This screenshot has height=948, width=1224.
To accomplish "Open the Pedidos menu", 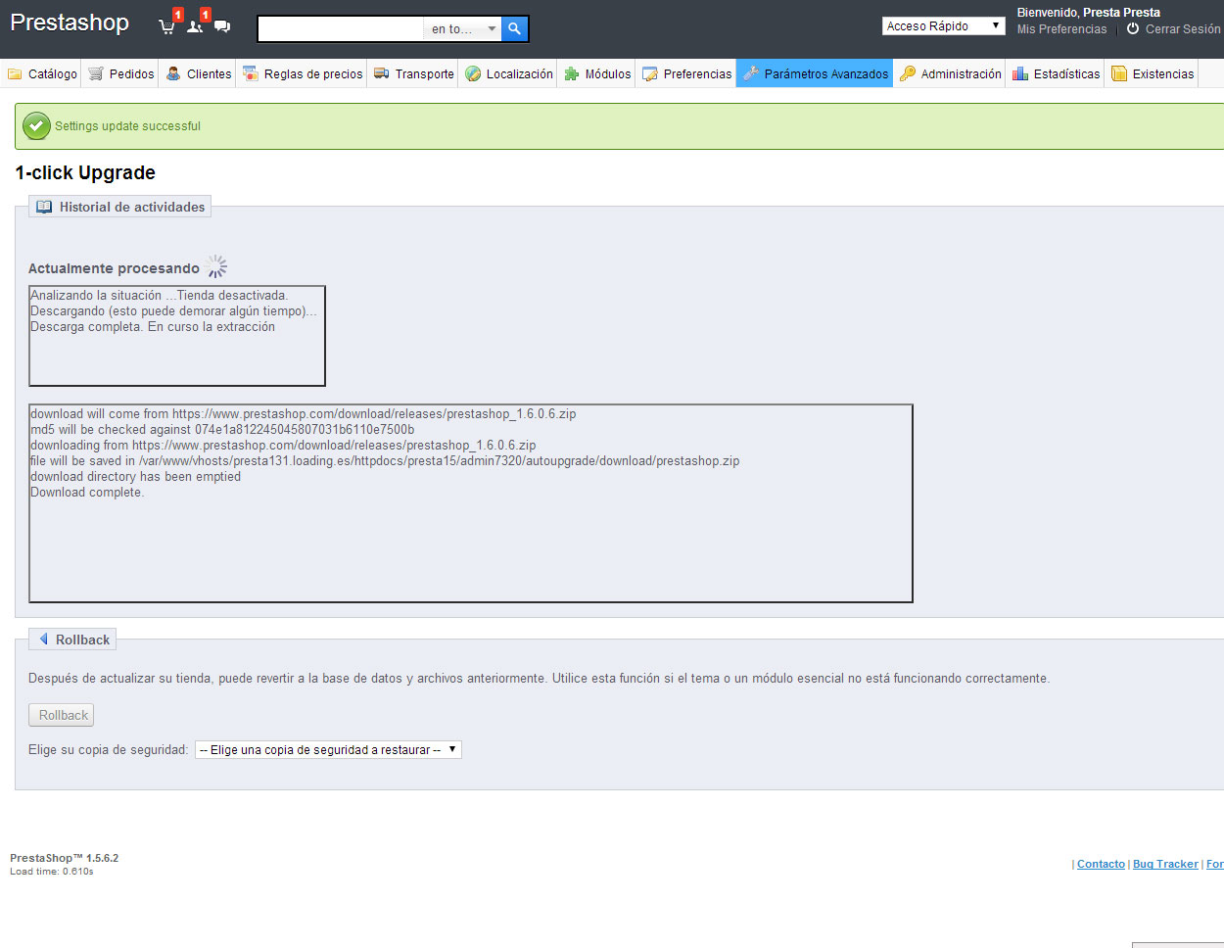I will click(x=121, y=73).
